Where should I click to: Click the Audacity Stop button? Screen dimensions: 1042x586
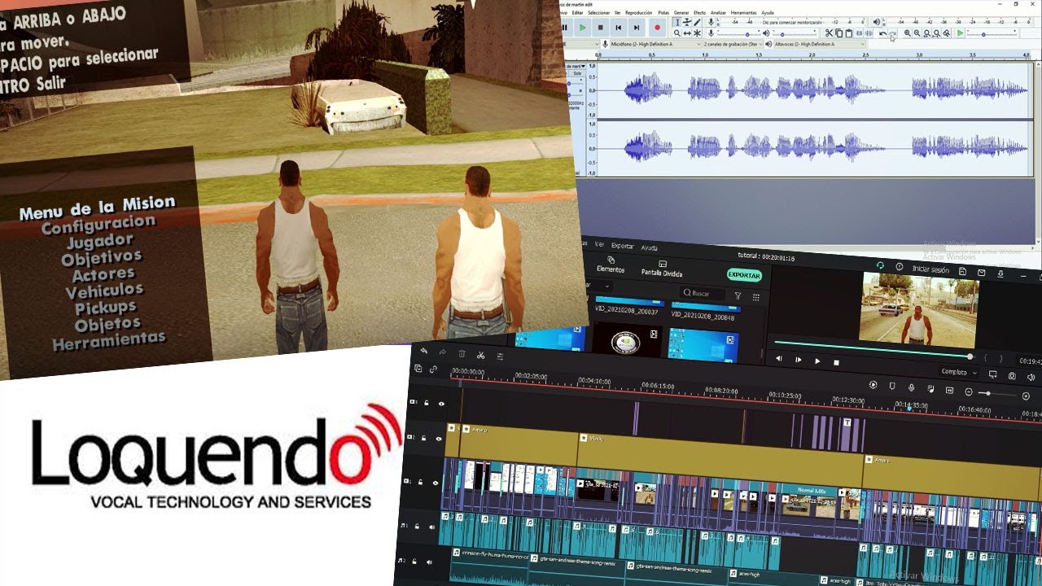tap(600, 28)
